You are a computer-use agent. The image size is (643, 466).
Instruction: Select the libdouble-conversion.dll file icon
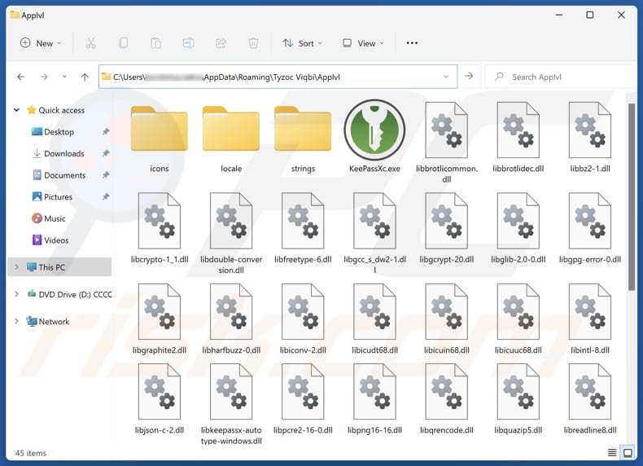tap(231, 221)
